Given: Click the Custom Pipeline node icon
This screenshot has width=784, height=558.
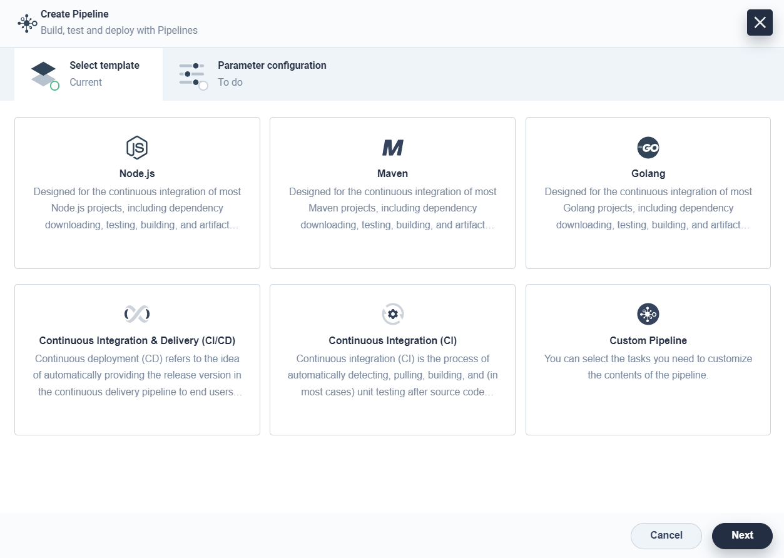Looking at the screenshot, I should click(x=648, y=314).
